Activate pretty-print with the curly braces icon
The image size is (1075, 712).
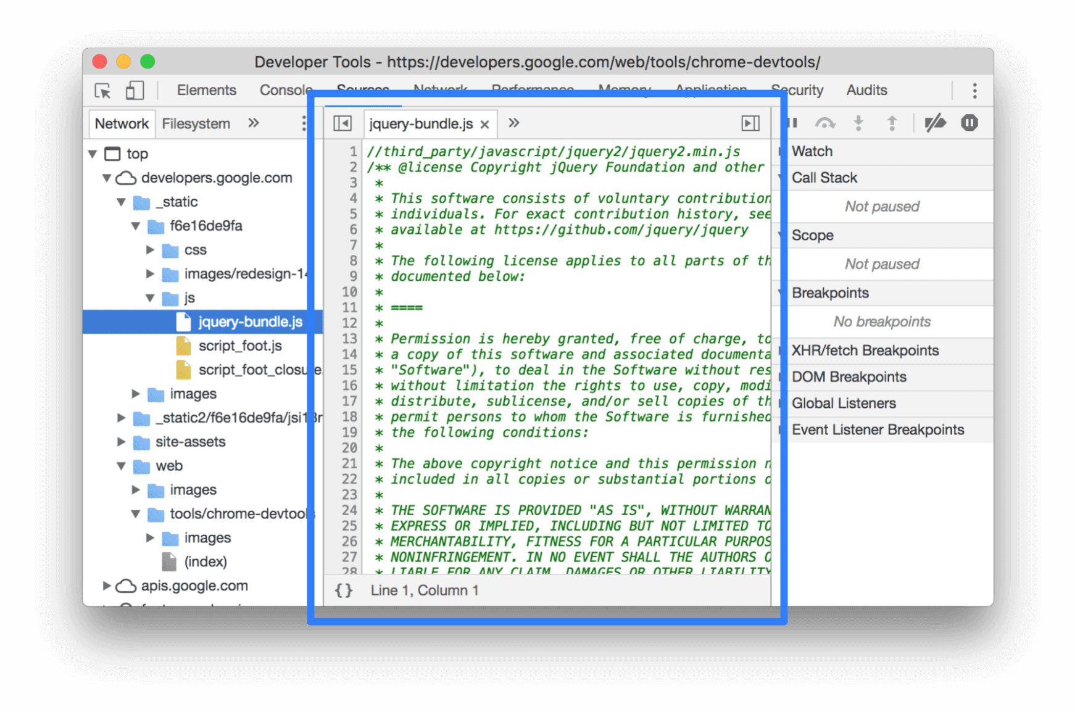pos(343,590)
